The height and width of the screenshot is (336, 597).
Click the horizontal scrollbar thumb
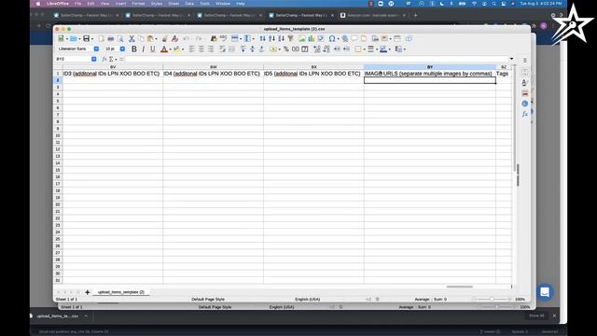pyautogui.click(x=460, y=287)
